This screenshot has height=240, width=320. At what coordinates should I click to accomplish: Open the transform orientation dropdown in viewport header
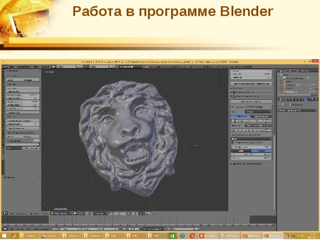[100, 213]
